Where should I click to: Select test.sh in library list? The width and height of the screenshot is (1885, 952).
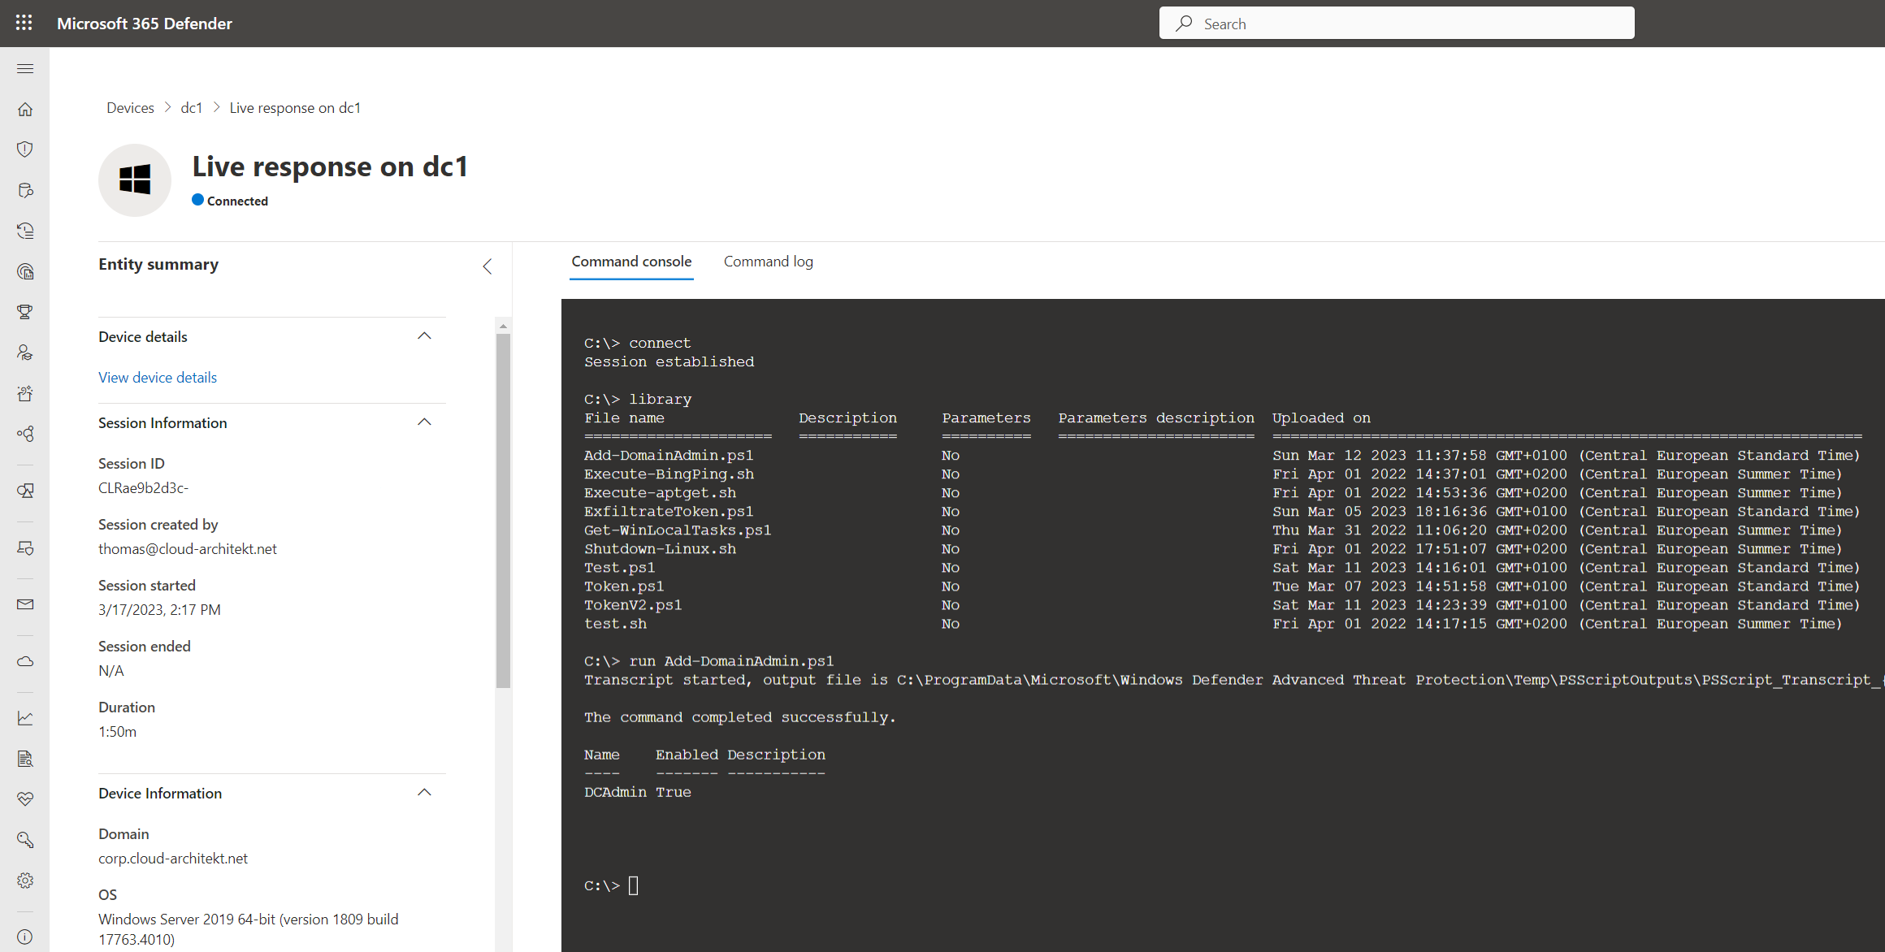(x=615, y=624)
